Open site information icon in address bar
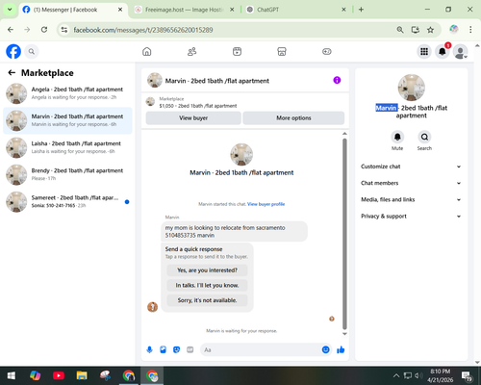 [64, 30]
